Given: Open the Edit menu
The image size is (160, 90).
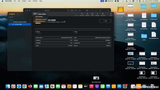Looking at the screenshot, I should point(19,1).
